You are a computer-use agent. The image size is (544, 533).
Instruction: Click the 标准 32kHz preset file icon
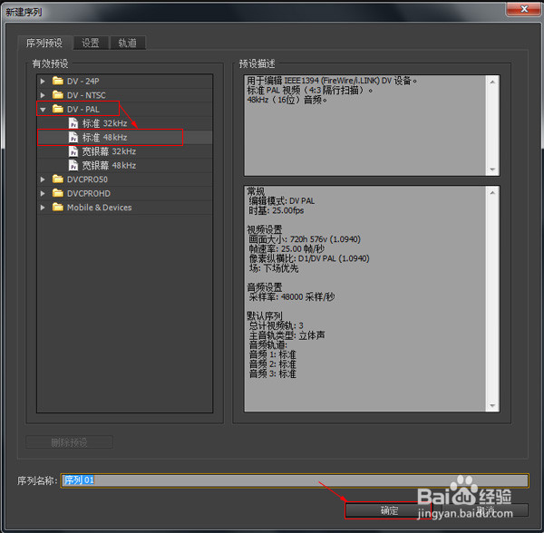tap(73, 123)
